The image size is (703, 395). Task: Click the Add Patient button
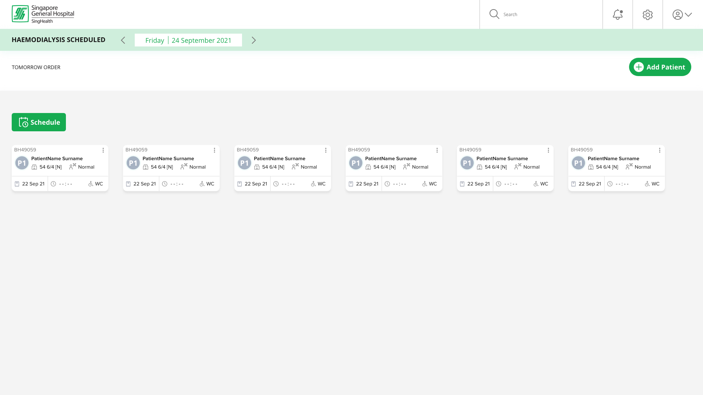(x=660, y=67)
